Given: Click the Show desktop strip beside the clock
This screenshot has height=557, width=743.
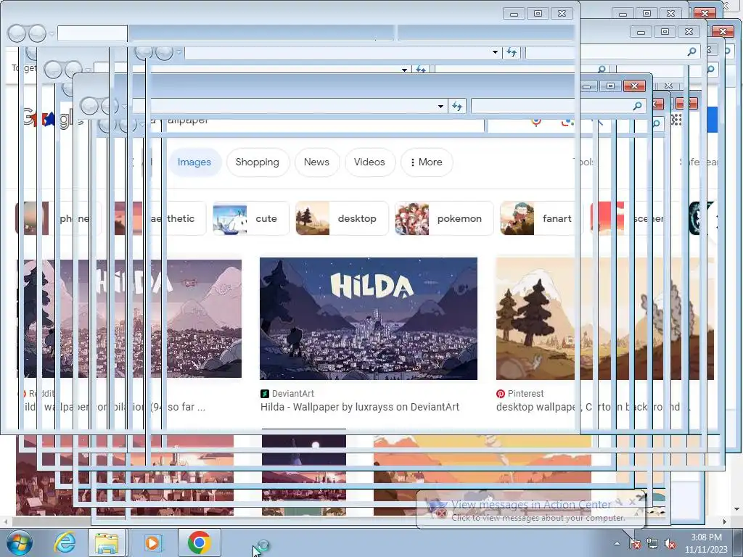Looking at the screenshot, I should [739, 542].
